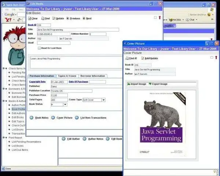Open the File menu in the browser
The height and width of the screenshot is (176, 220).
[x=7, y=10]
